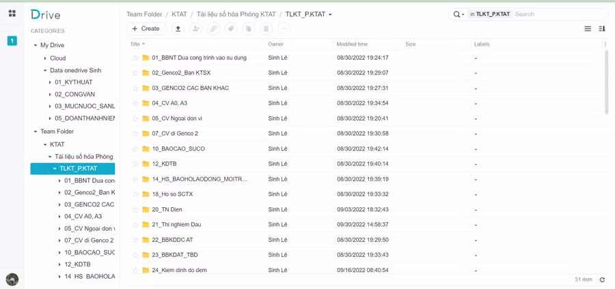Go to KTAT in the breadcrumb

tap(179, 14)
